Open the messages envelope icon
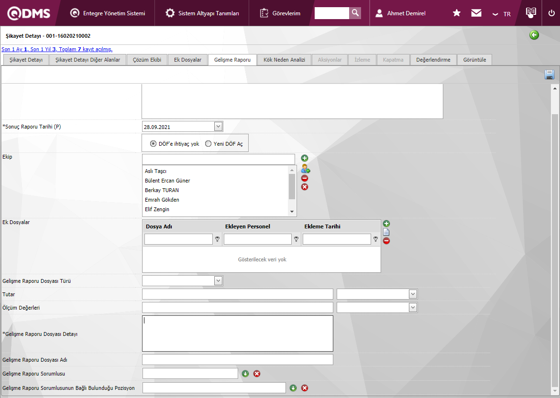The height and width of the screenshot is (398, 560). click(x=476, y=13)
